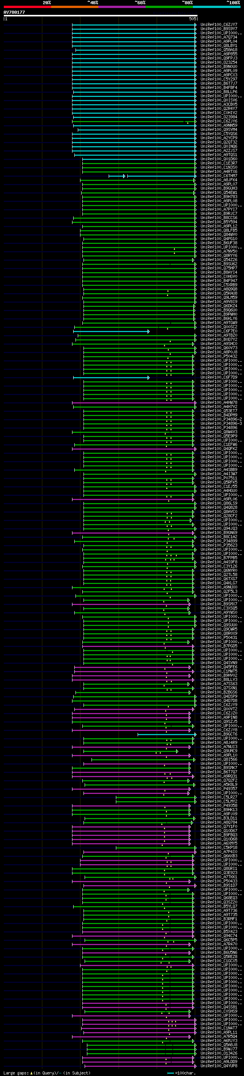Select the label UniRef100_B8LLP6

click(x=219, y=92)
